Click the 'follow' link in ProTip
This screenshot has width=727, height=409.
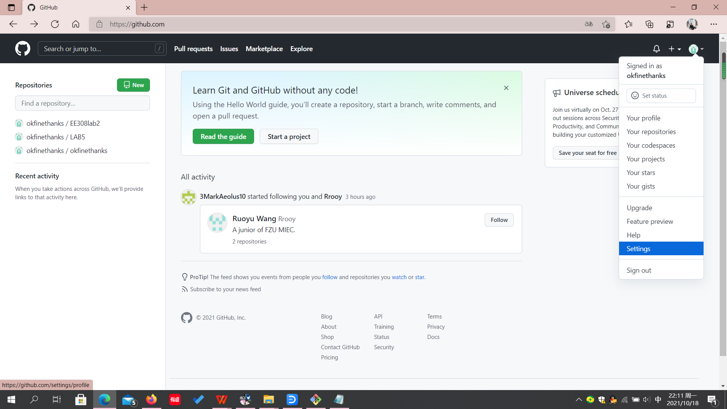(330, 277)
